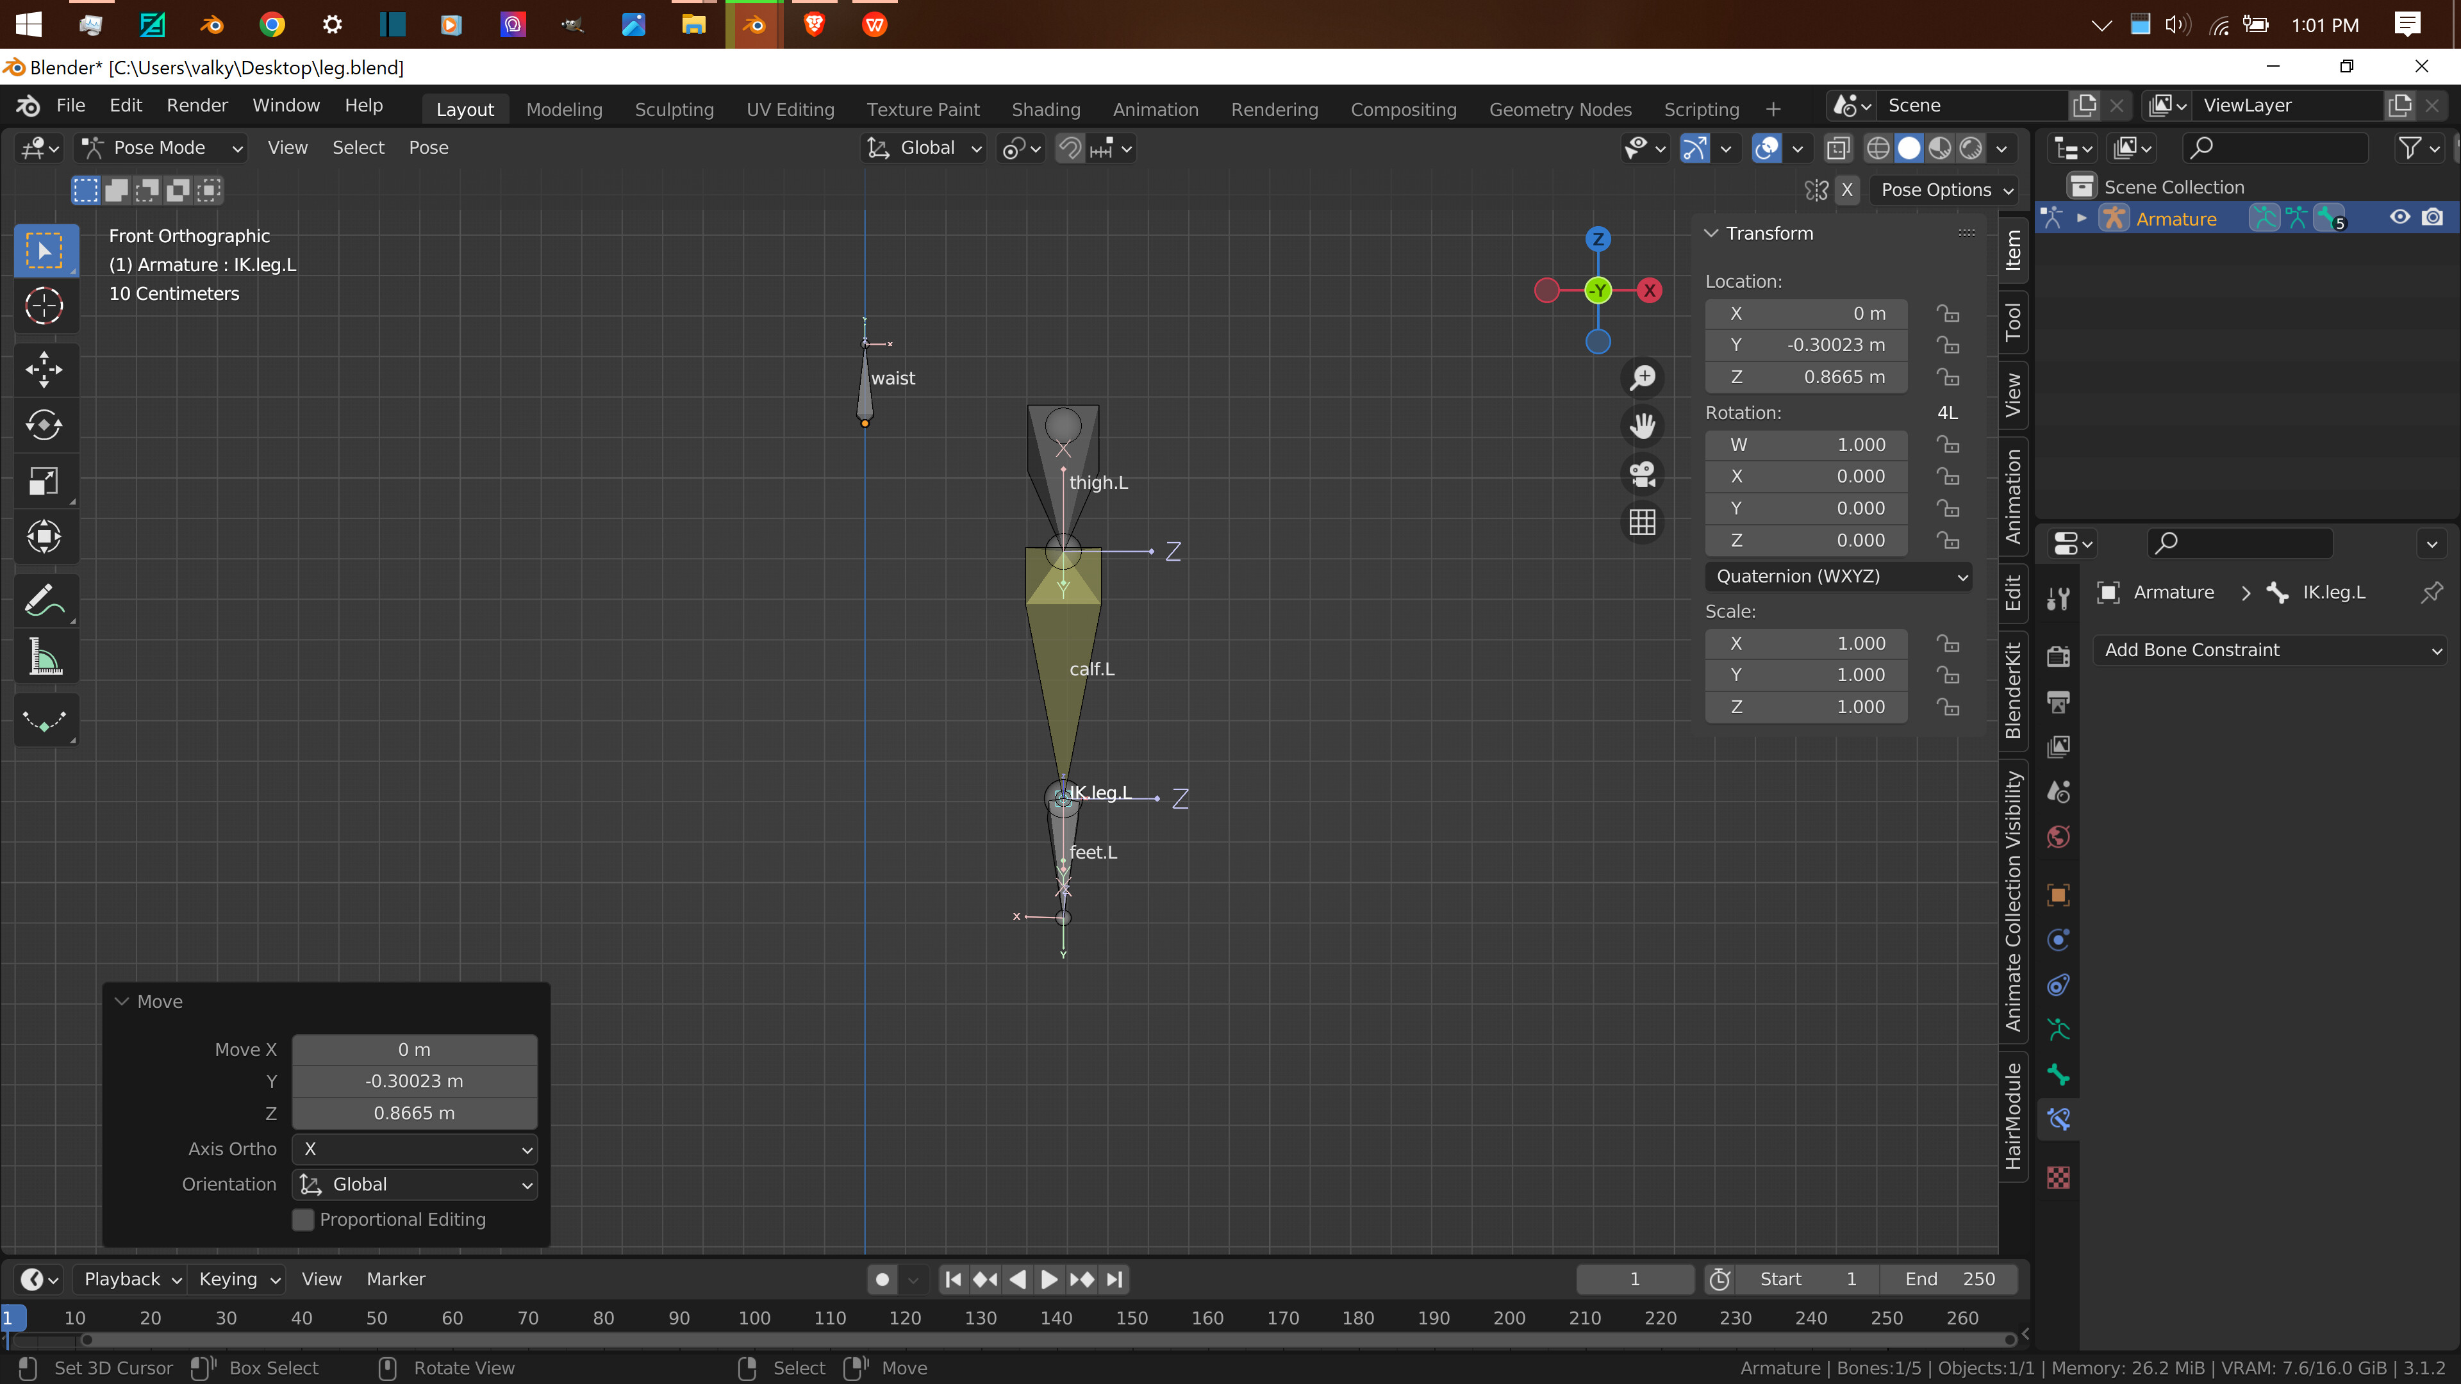This screenshot has width=2461, height=1384.
Task: Open Bone Constraint properties tab
Action: [x=2059, y=1119]
